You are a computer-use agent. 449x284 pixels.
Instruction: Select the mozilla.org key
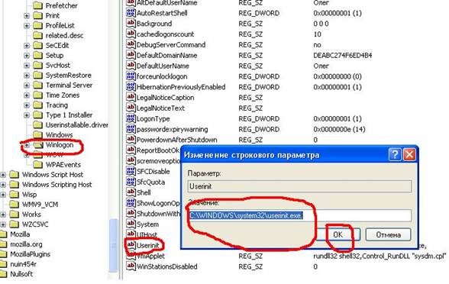click(x=26, y=244)
